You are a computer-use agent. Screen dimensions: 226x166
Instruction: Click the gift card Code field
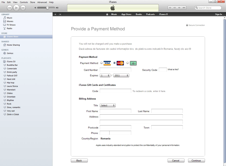(115, 91)
